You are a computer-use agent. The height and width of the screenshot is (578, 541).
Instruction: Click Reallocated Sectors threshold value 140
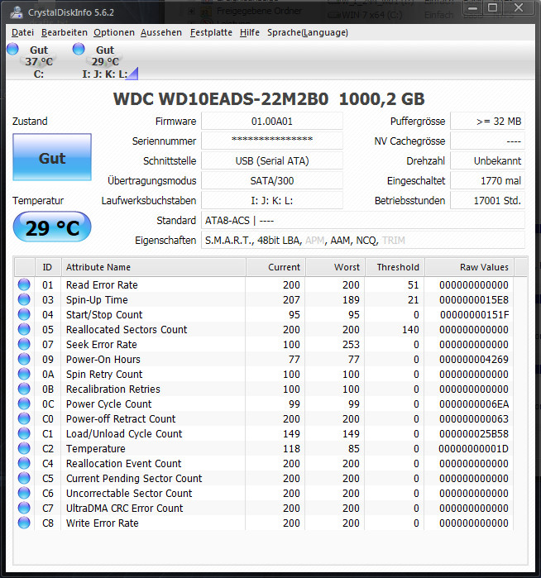pos(410,330)
